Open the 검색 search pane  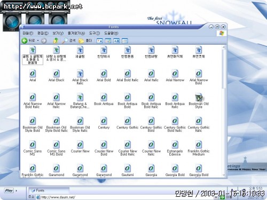click(68, 41)
